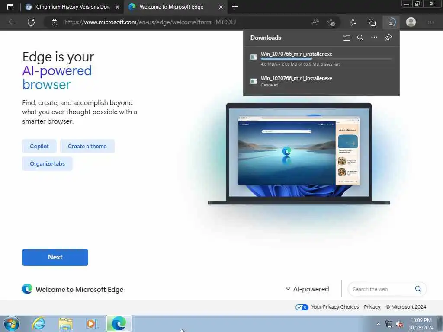Open Windows Media Player from taskbar

(x=92, y=323)
